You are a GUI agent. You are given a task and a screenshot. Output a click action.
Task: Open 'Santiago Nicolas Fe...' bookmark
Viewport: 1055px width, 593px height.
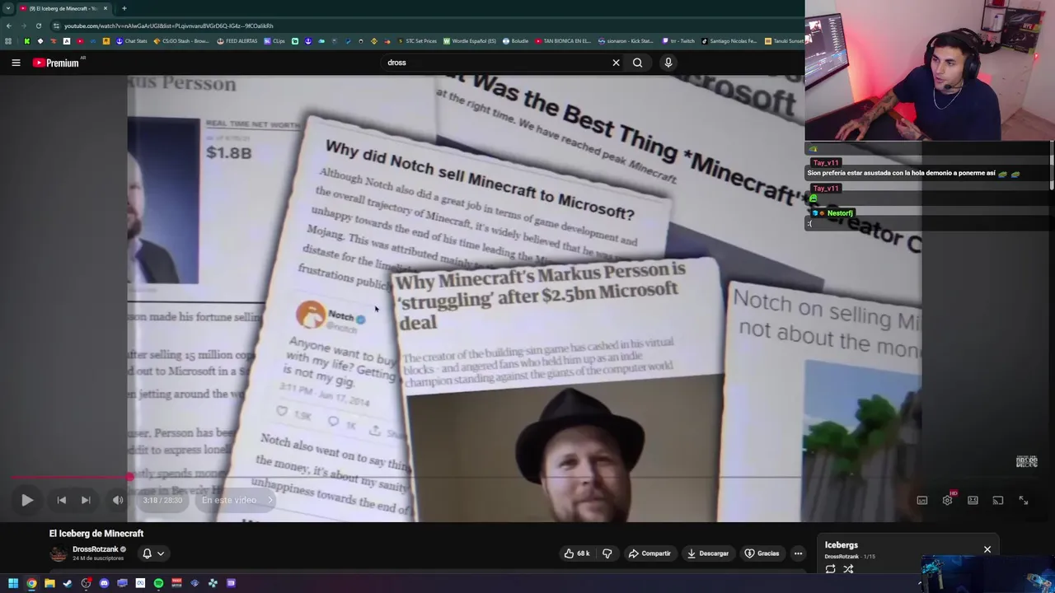(729, 41)
